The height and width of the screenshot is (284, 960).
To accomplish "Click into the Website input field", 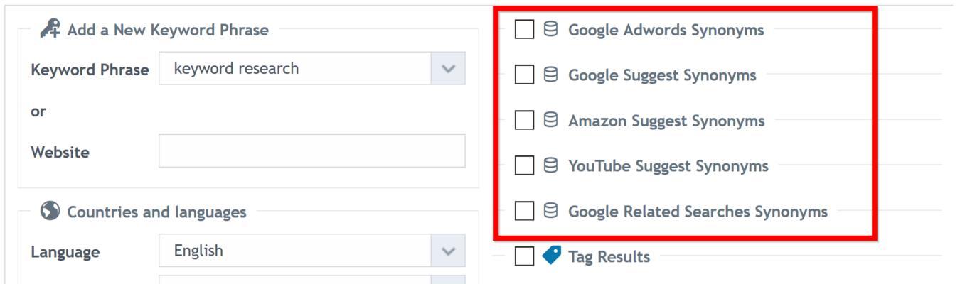I will pos(312,151).
